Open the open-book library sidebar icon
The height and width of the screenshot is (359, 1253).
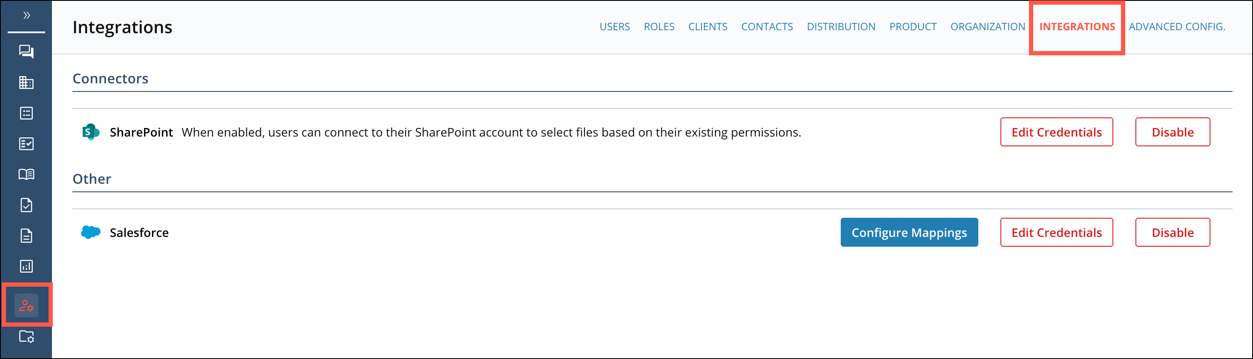(x=26, y=174)
